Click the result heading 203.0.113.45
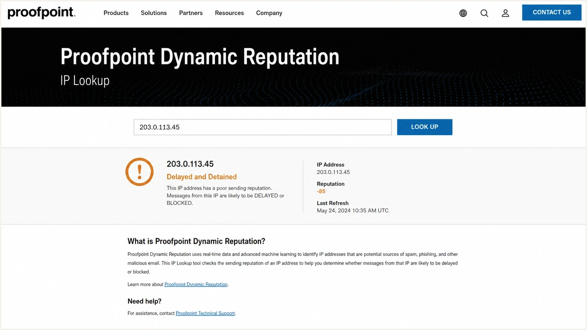 coord(190,164)
